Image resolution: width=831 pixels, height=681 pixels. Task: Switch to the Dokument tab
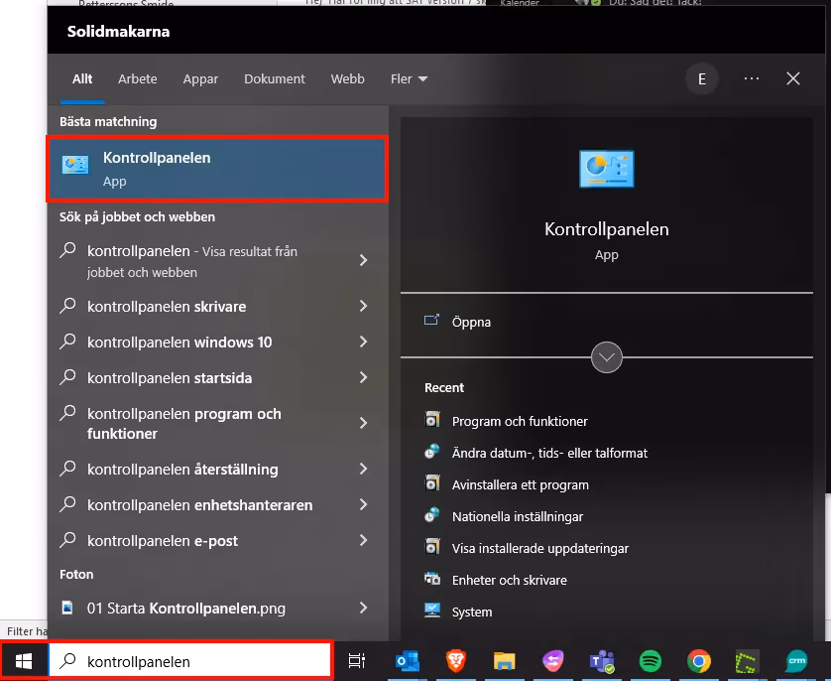coord(274,79)
